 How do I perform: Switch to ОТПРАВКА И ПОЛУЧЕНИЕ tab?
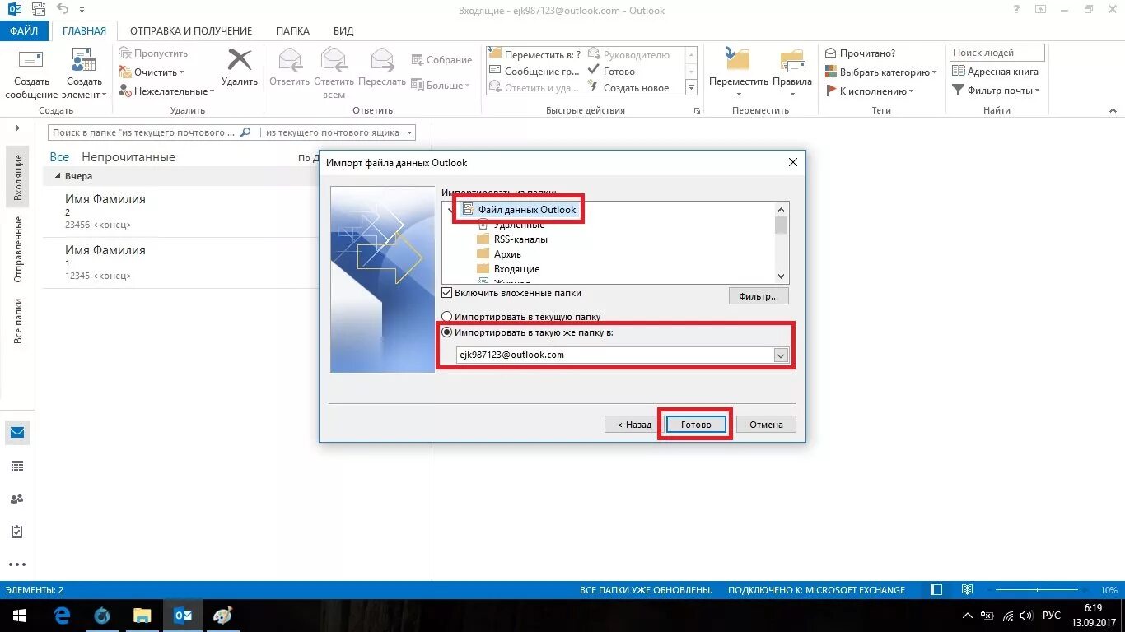pos(191,31)
